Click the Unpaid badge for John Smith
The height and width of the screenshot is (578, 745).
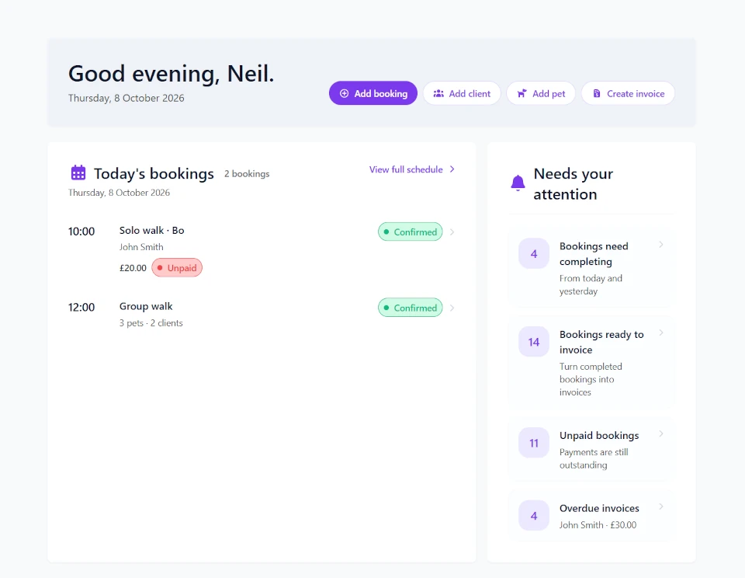tap(177, 268)
